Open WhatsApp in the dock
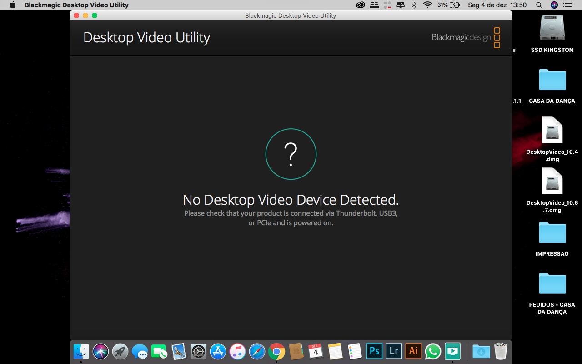The image size is (582, 364). click(x=433, y=351)
